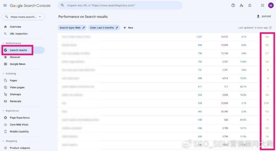This screenshot has height=151, width=276.
Task: Edit the Search type: Web filter pencil
Action: tap(84, 28)
